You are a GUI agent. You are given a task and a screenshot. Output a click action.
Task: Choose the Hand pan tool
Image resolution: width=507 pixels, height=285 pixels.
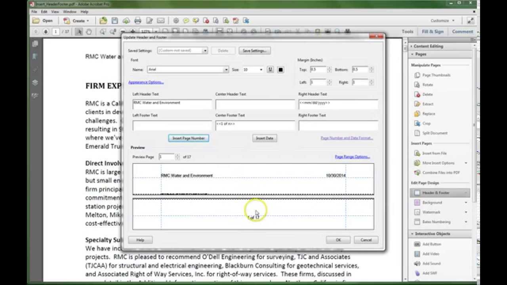(x=89, y=31)
